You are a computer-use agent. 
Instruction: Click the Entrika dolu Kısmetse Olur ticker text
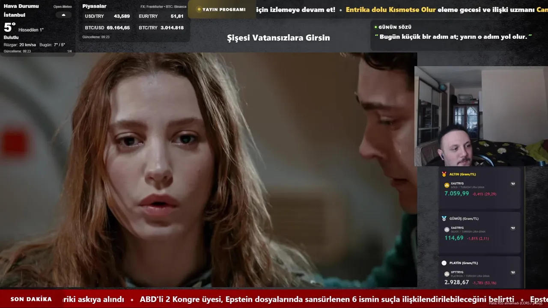390,9
